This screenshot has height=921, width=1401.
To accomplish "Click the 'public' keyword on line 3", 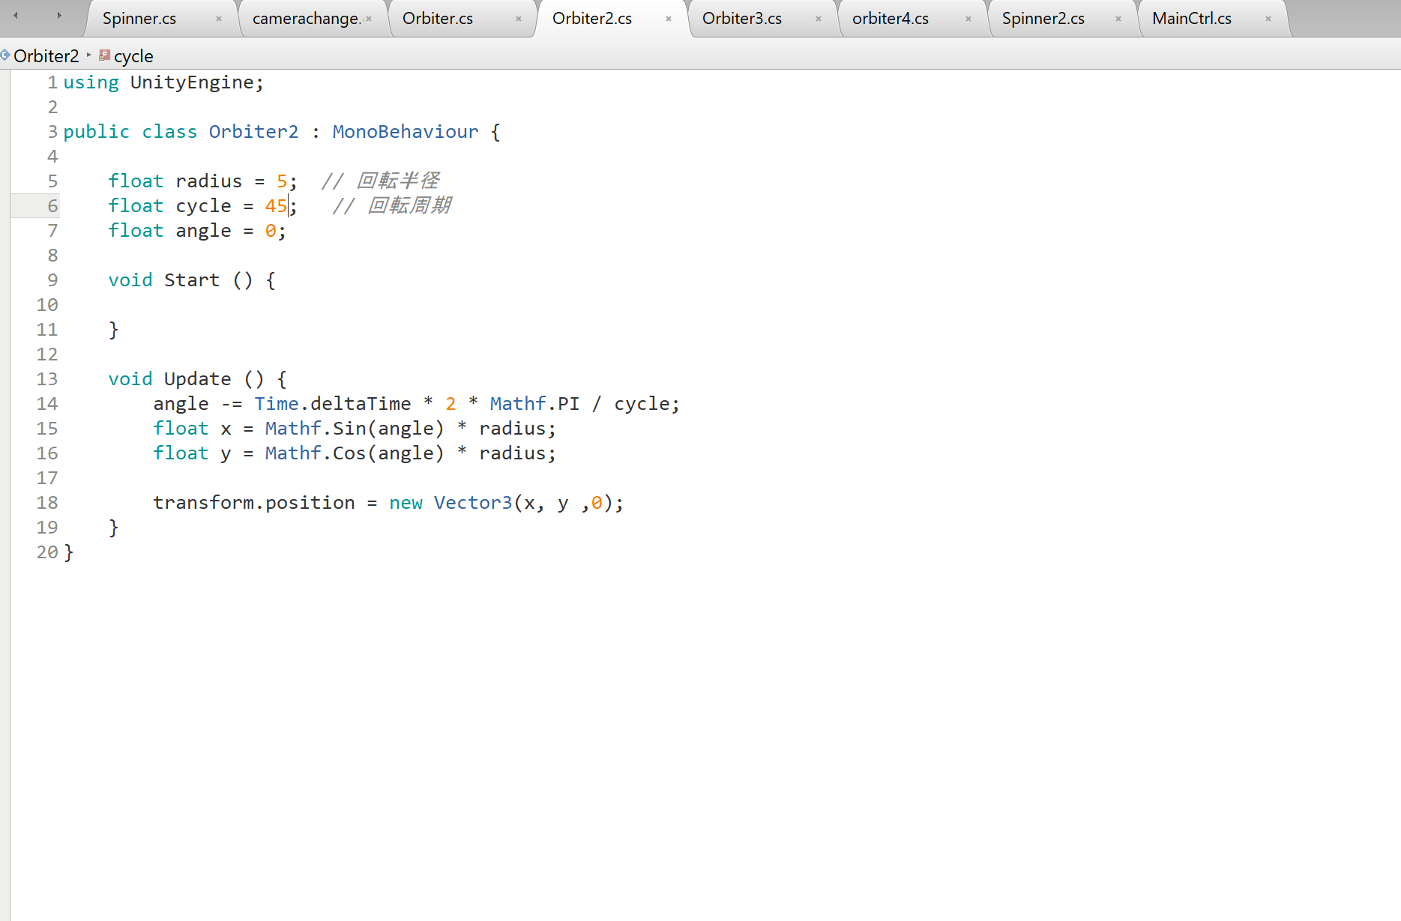I will pos(97,132).
